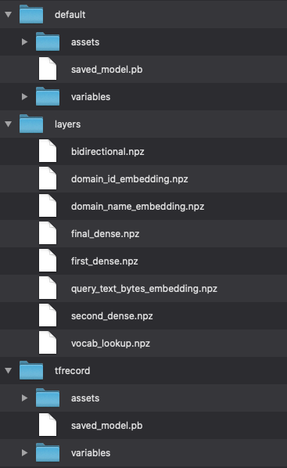287x468 pixels.
Task: Click the first_dense.npz file icon
Action: point(48,261)
